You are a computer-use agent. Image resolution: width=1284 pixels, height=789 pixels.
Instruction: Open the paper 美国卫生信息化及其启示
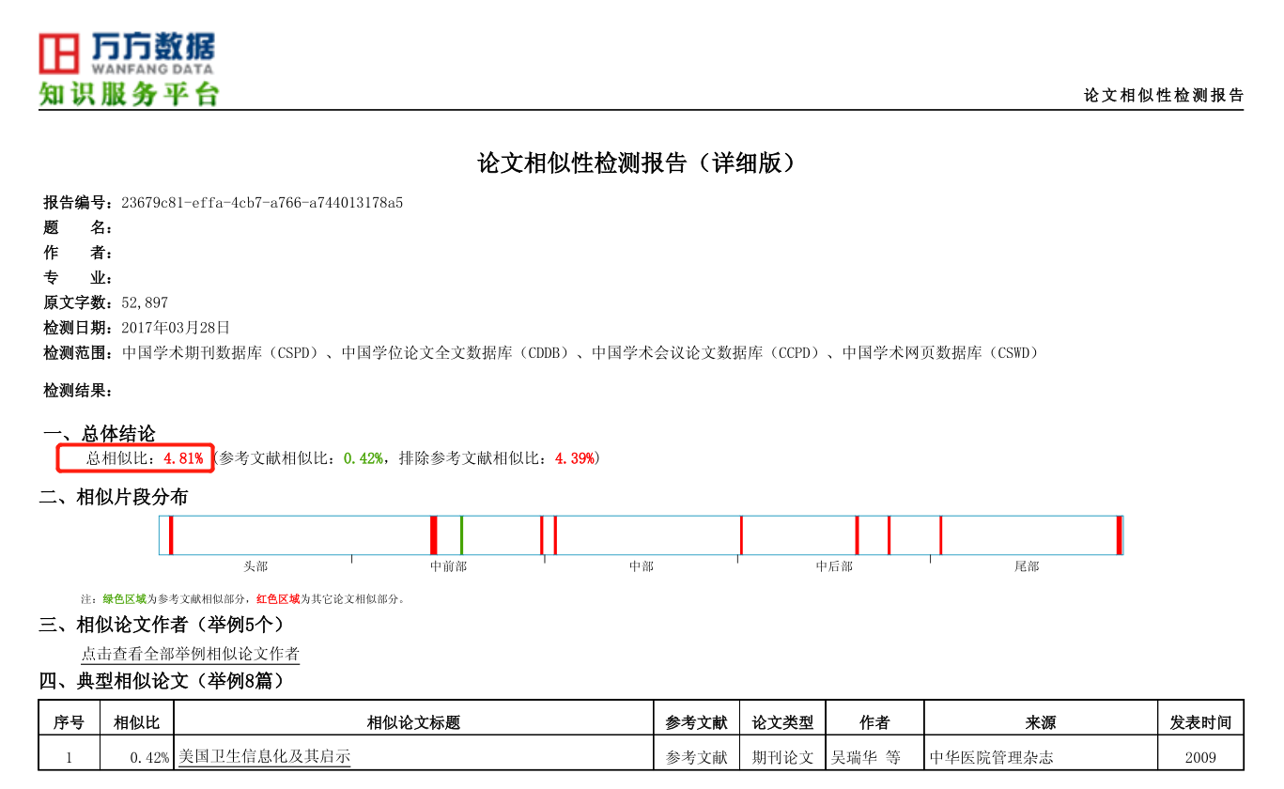pyautogui.click(x=264, y=756)
